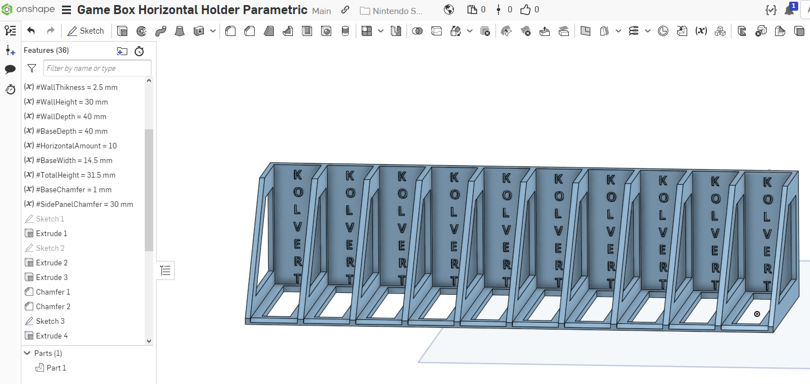Screen dimensions: 810x384
Task: Open versions and history sidebar
Action: 10,89
